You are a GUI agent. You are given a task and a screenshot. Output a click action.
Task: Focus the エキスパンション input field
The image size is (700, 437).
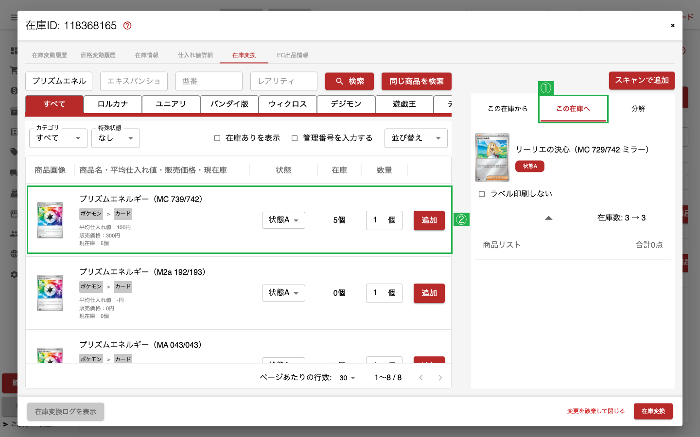pyautogui.click(x=134, y=82)
